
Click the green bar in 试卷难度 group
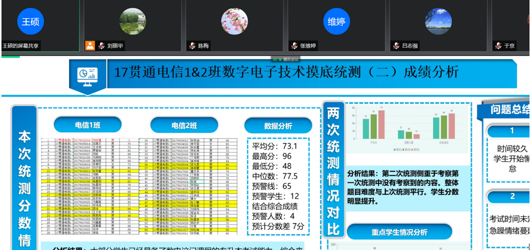pyautogui.click(x=444, y=127)
